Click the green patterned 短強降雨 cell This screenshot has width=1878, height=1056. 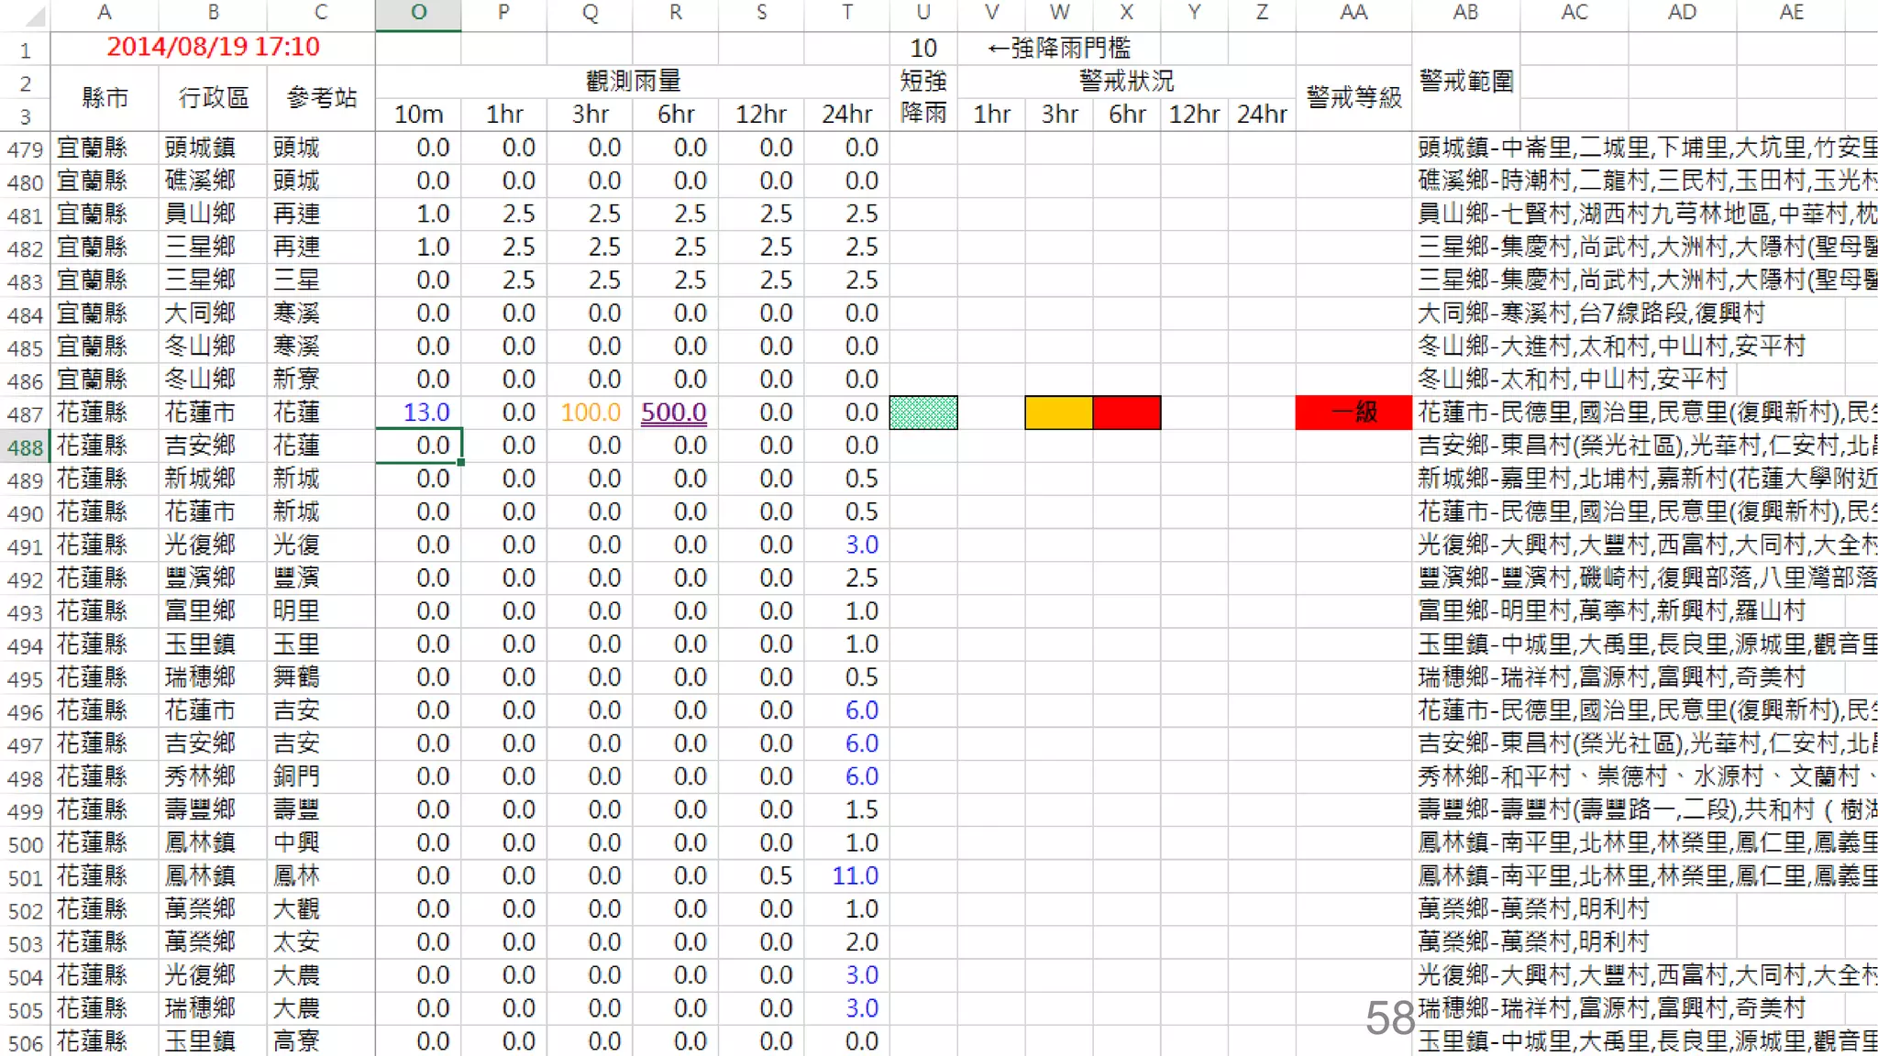pyautogui.click(x=923, y=412)
